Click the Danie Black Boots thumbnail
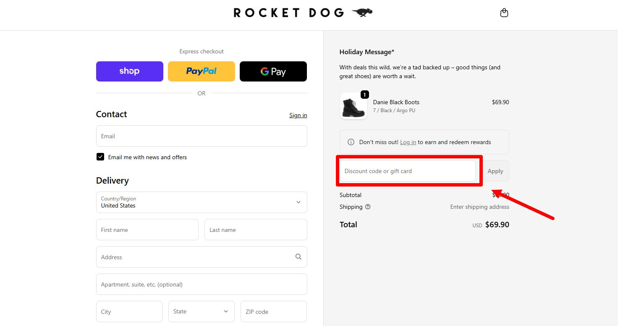Viewport: 618px width, 326px height. click(x=353, y=106)
